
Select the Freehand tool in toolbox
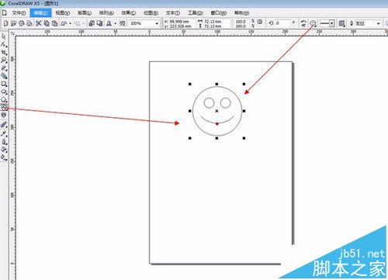coord(4,68)
